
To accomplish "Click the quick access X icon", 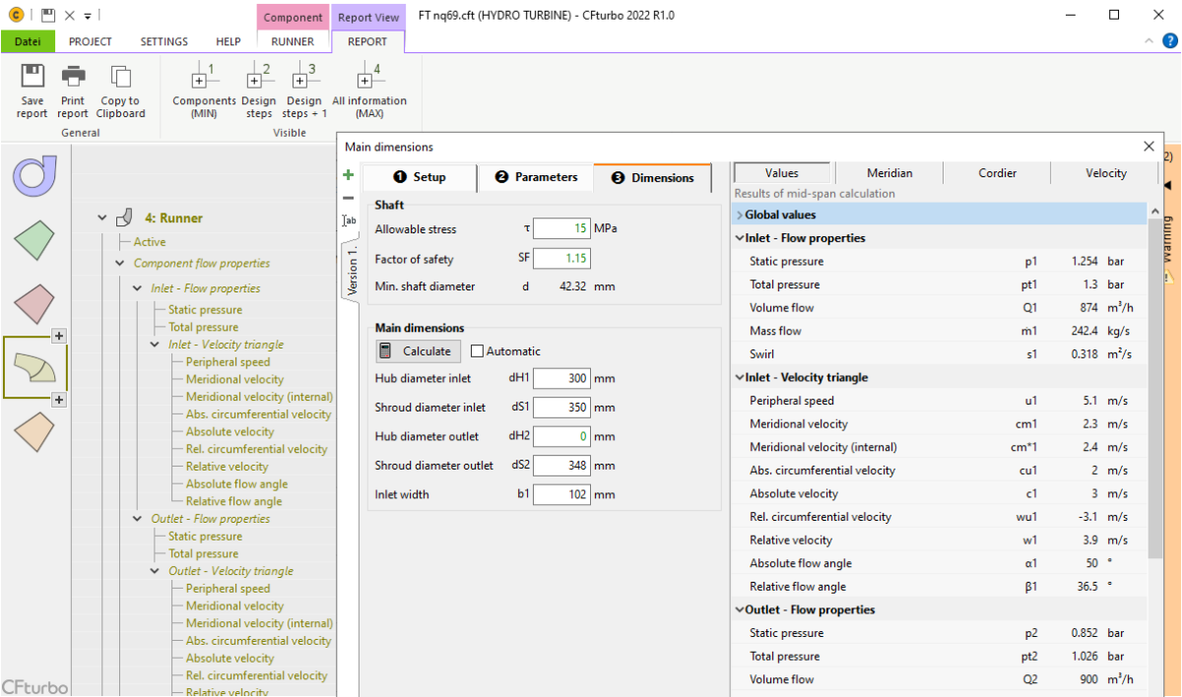I will tap(69, 16).
